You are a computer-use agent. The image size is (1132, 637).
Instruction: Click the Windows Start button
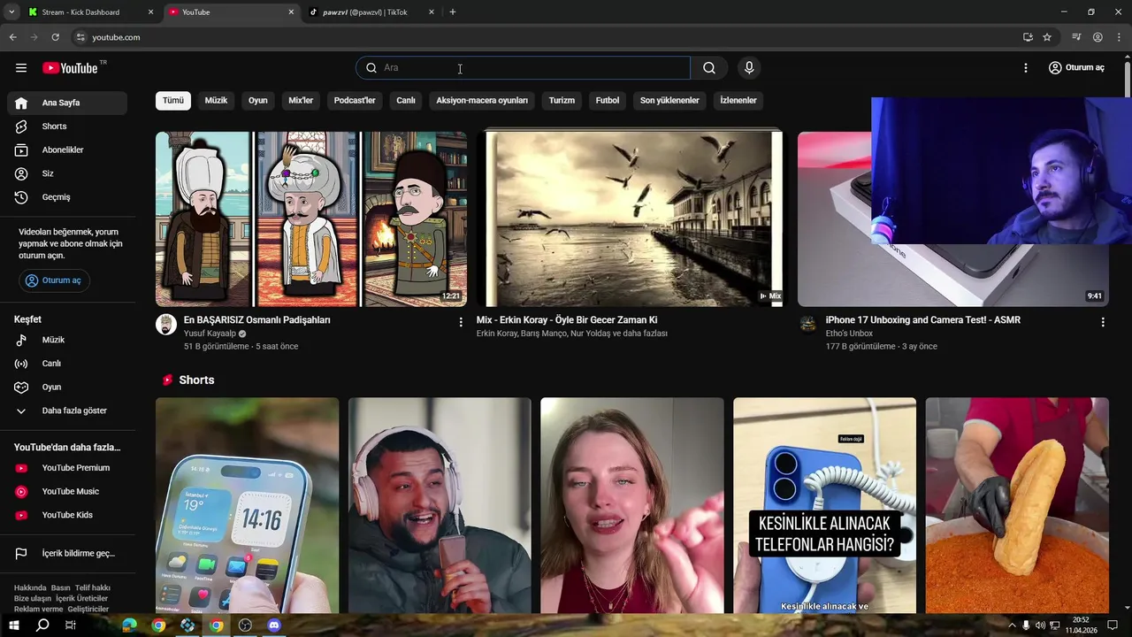click(x=13, y=625)
